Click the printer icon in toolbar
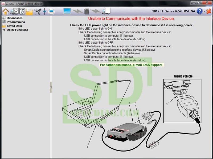The height and width of the screenshot is (159, 213). [x=51, y=11]
